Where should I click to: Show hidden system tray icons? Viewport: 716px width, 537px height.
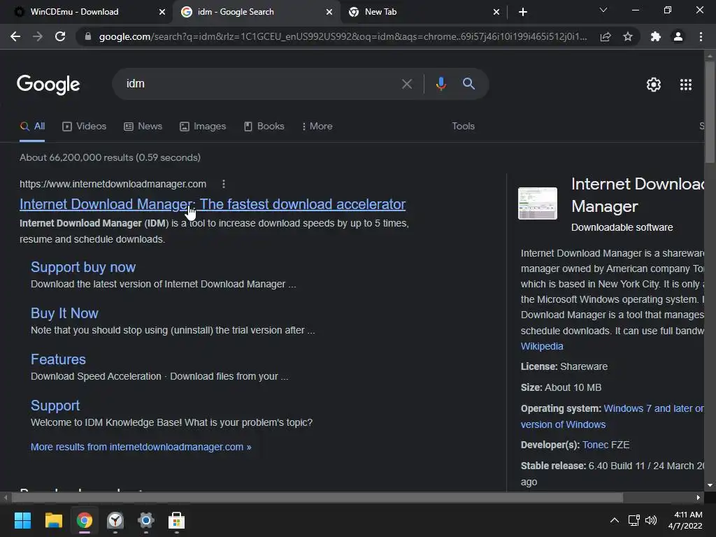tap(615, 520)
